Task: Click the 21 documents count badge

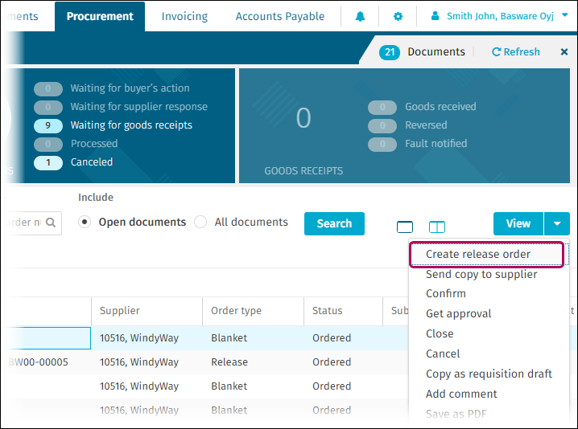Action: pyautogui.click(x=390, y=52)
